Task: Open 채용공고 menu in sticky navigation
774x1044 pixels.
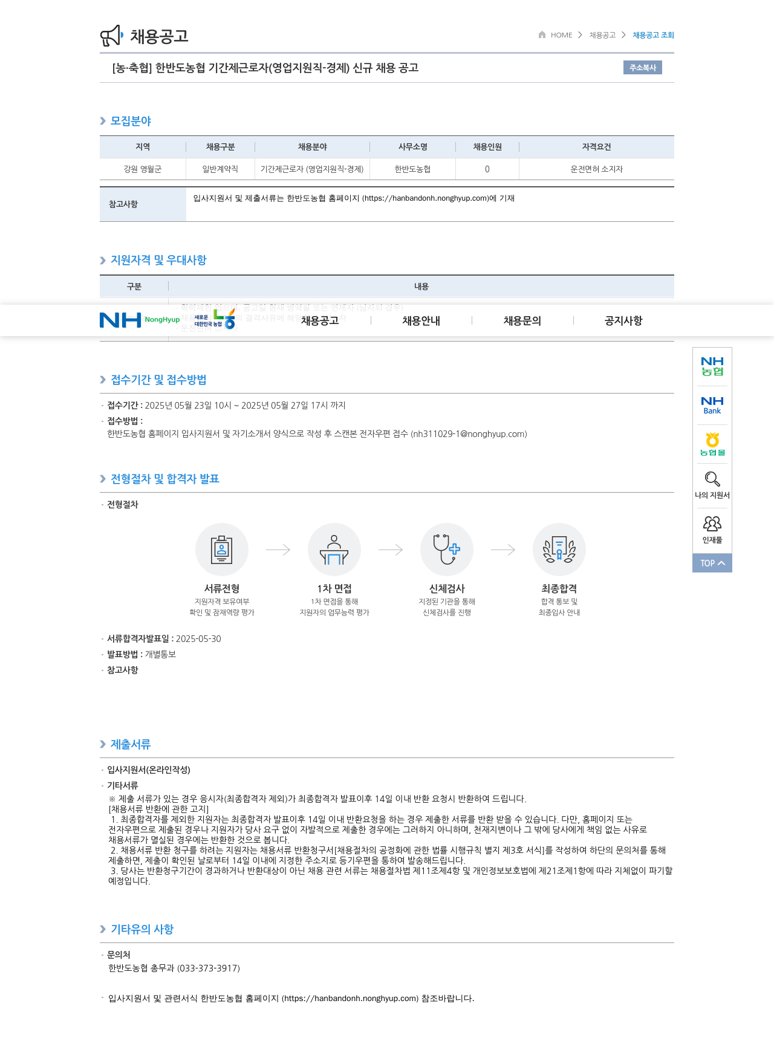Action: pyautogui.click(x=320, y=320)
